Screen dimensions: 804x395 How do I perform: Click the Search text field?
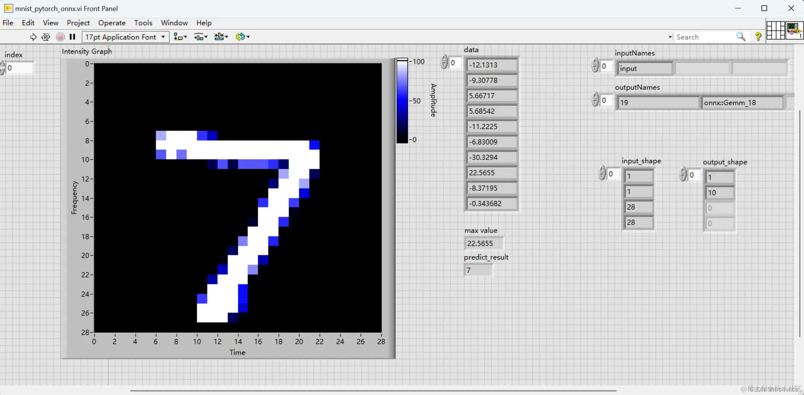point(705,37)
